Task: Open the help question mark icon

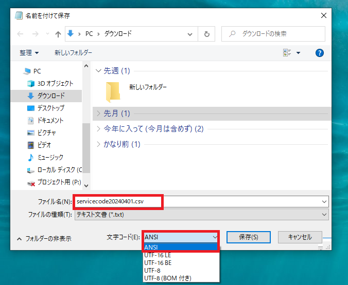Action: (x=319, y=53)
